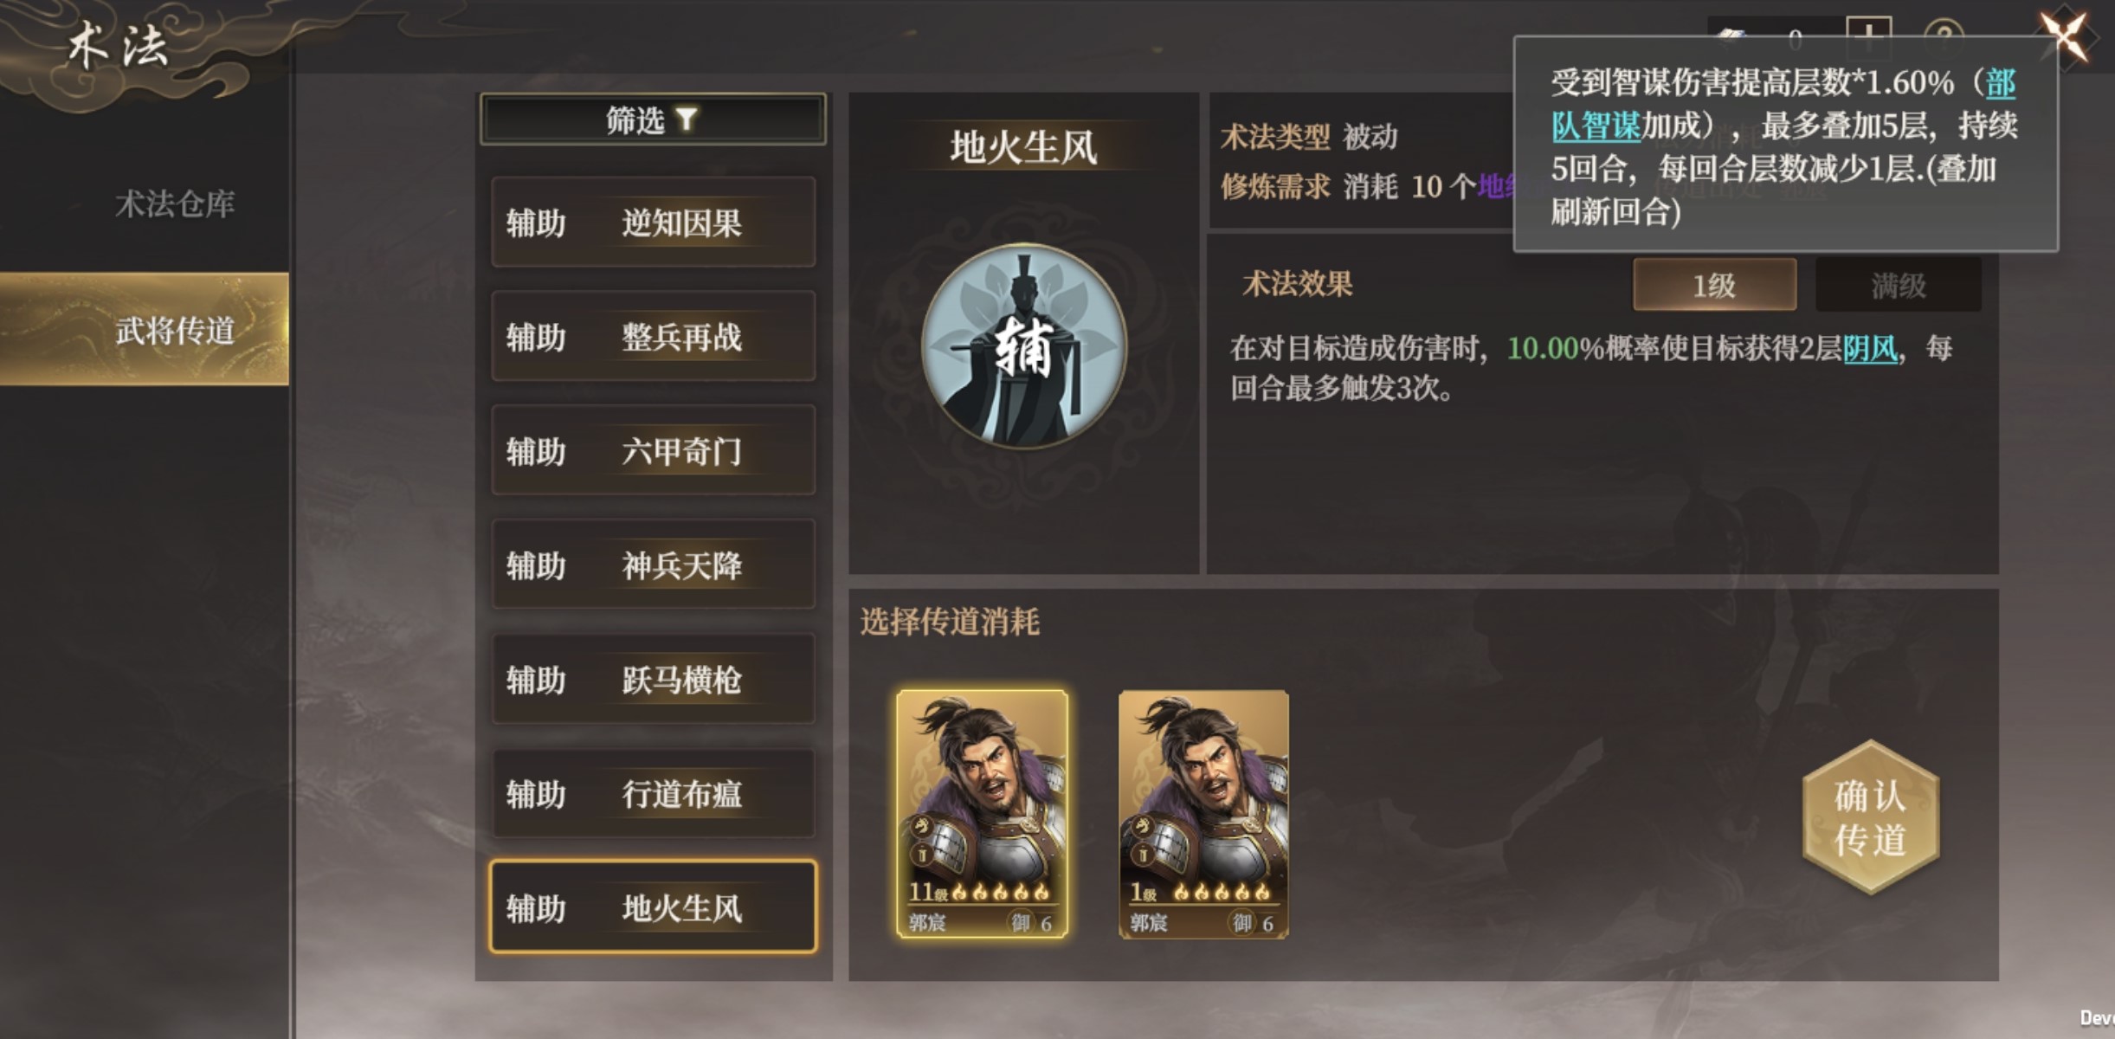Switch to the 术法仓库 tab
The height and width of the screenshot is (1039, 2115).
click(x=175, y=204)
